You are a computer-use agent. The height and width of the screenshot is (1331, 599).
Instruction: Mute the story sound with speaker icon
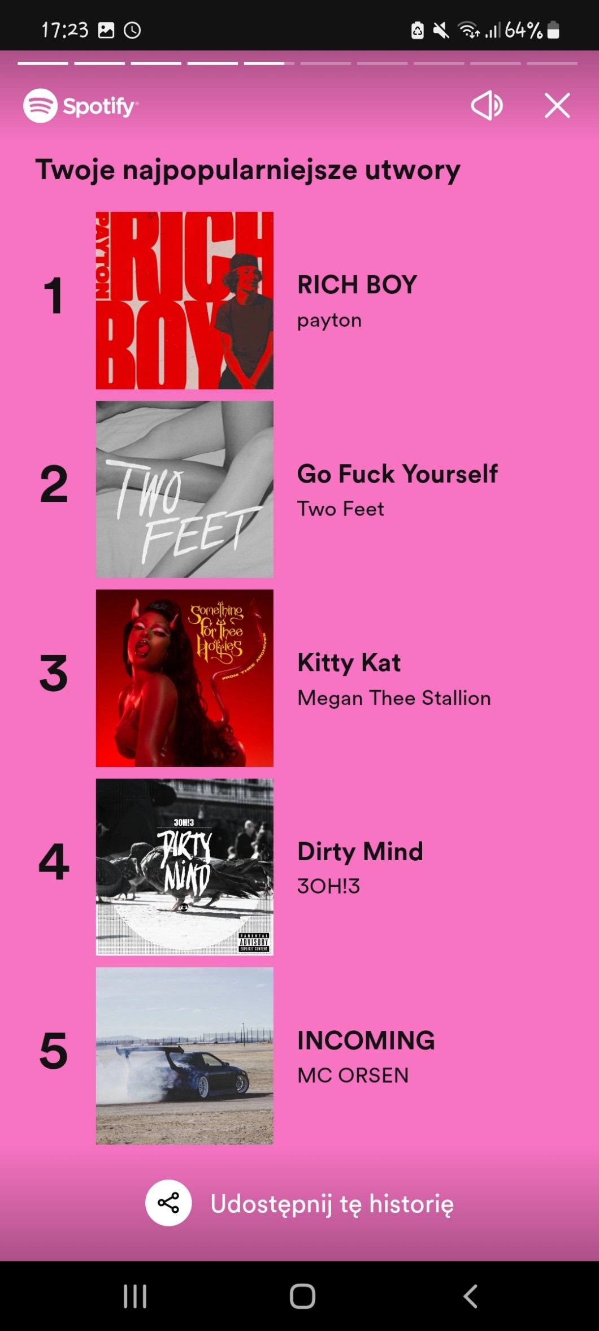[487, 106]
